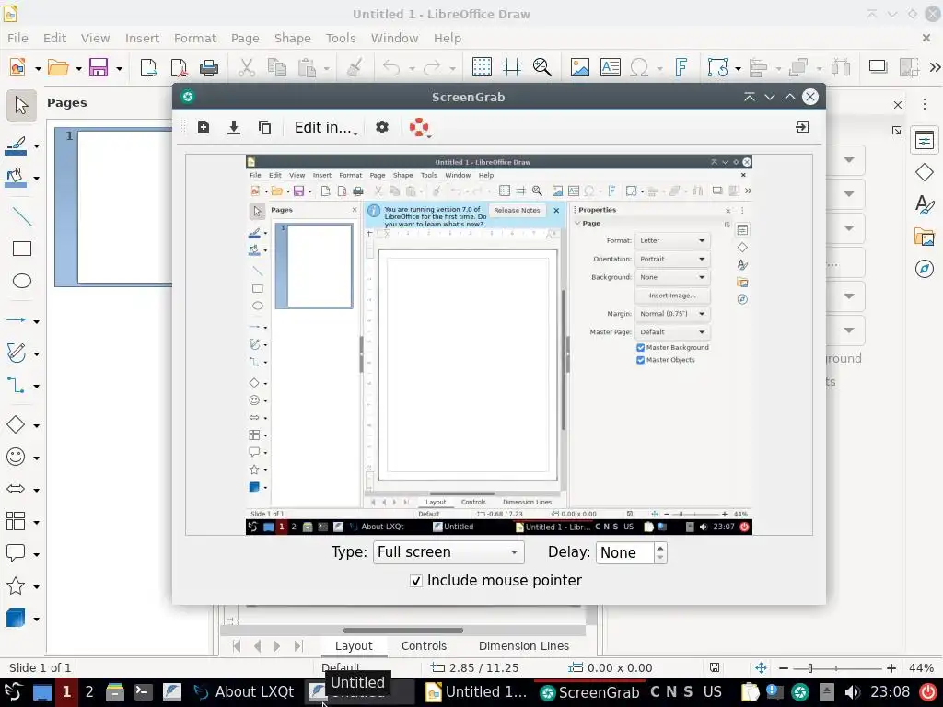Select the Insert Line tool
This screenshot has height=707, width=943.
click(22, 215)
